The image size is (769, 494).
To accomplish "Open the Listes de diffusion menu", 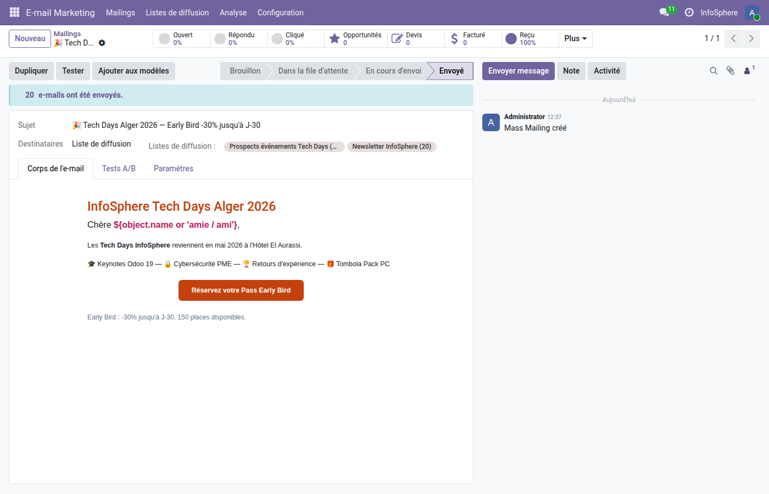I will (x=177, y=12).
